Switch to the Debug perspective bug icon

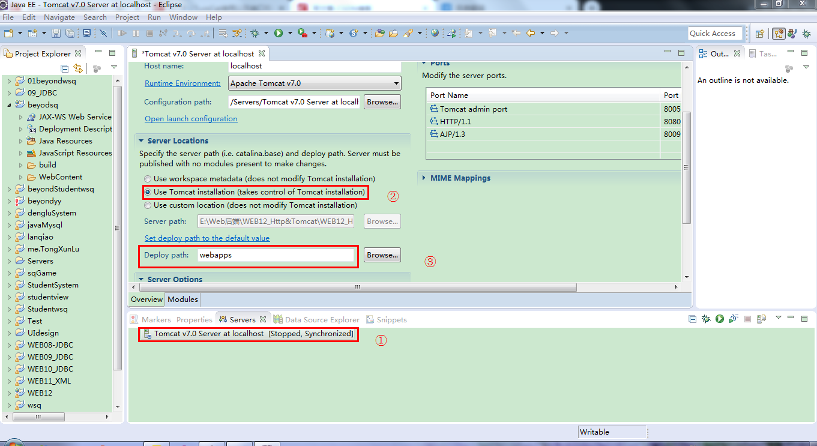pyautogui.click(x=806, y=34)
